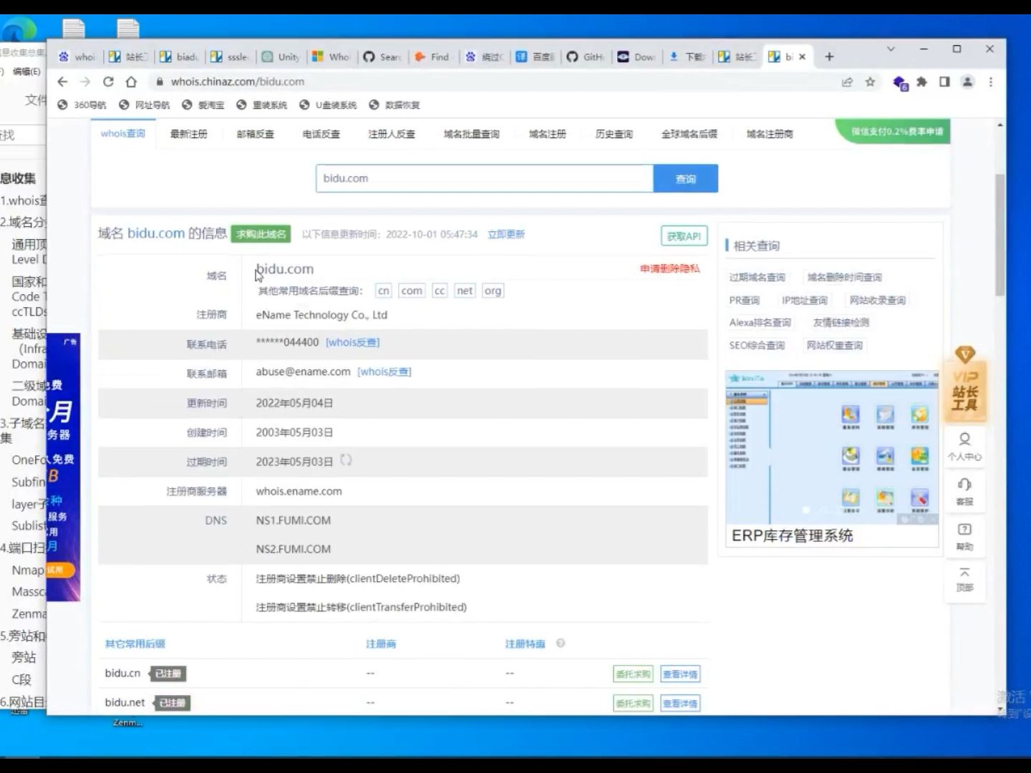1031x773 pixels.
Task: Click whois反查 link beside phone number
Action: tap(352, 343)
